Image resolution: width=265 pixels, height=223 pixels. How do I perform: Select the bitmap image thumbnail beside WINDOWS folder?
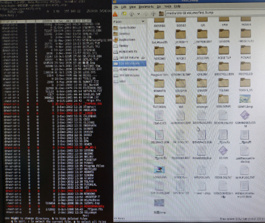tap(245, 99)
